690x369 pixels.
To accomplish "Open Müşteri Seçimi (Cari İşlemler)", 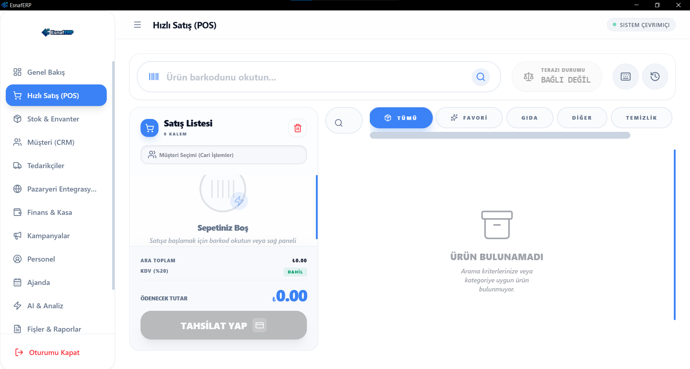I will (224, 155).
